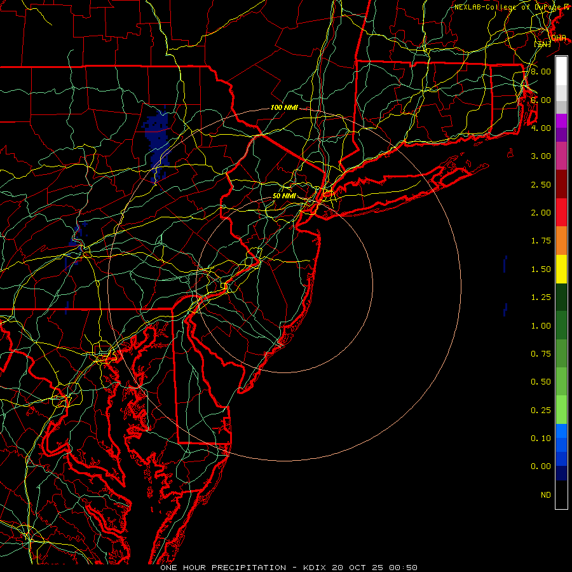
Task: Pick the orange swatch beside 1.75
Action: point(561,240)
